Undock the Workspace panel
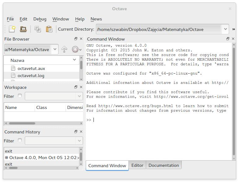 76,87
